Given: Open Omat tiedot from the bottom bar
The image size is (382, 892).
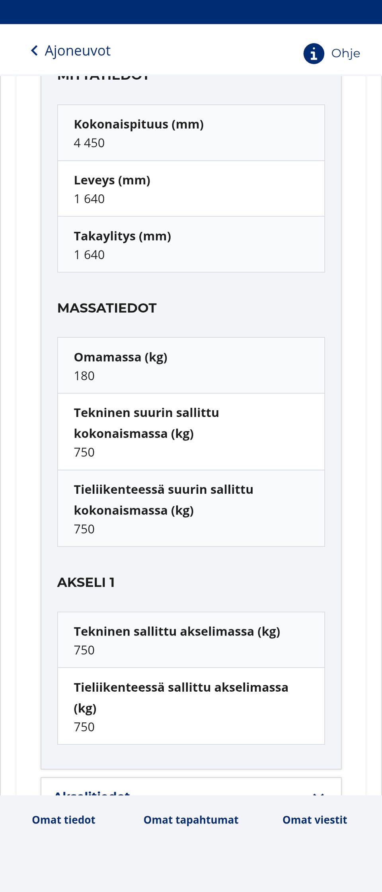Looking at the screenshot, I should pyautogui.click(x=63, y=820).
